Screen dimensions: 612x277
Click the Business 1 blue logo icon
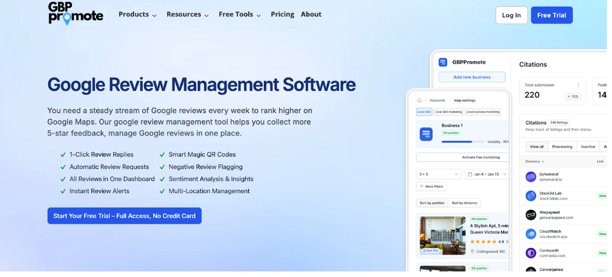(426, 134)
